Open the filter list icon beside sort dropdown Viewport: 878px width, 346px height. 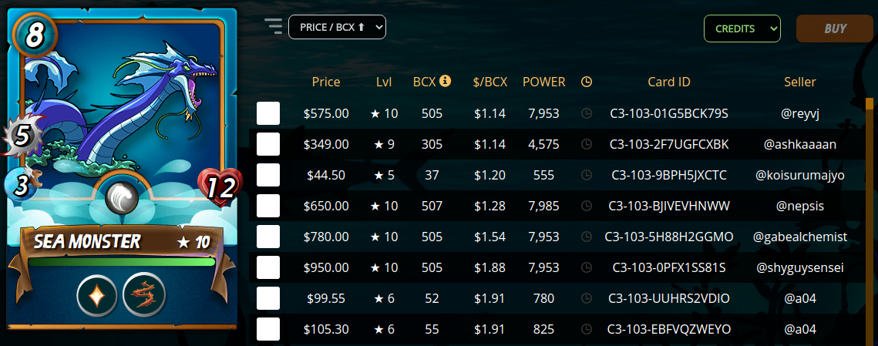[x=274, y=27]
